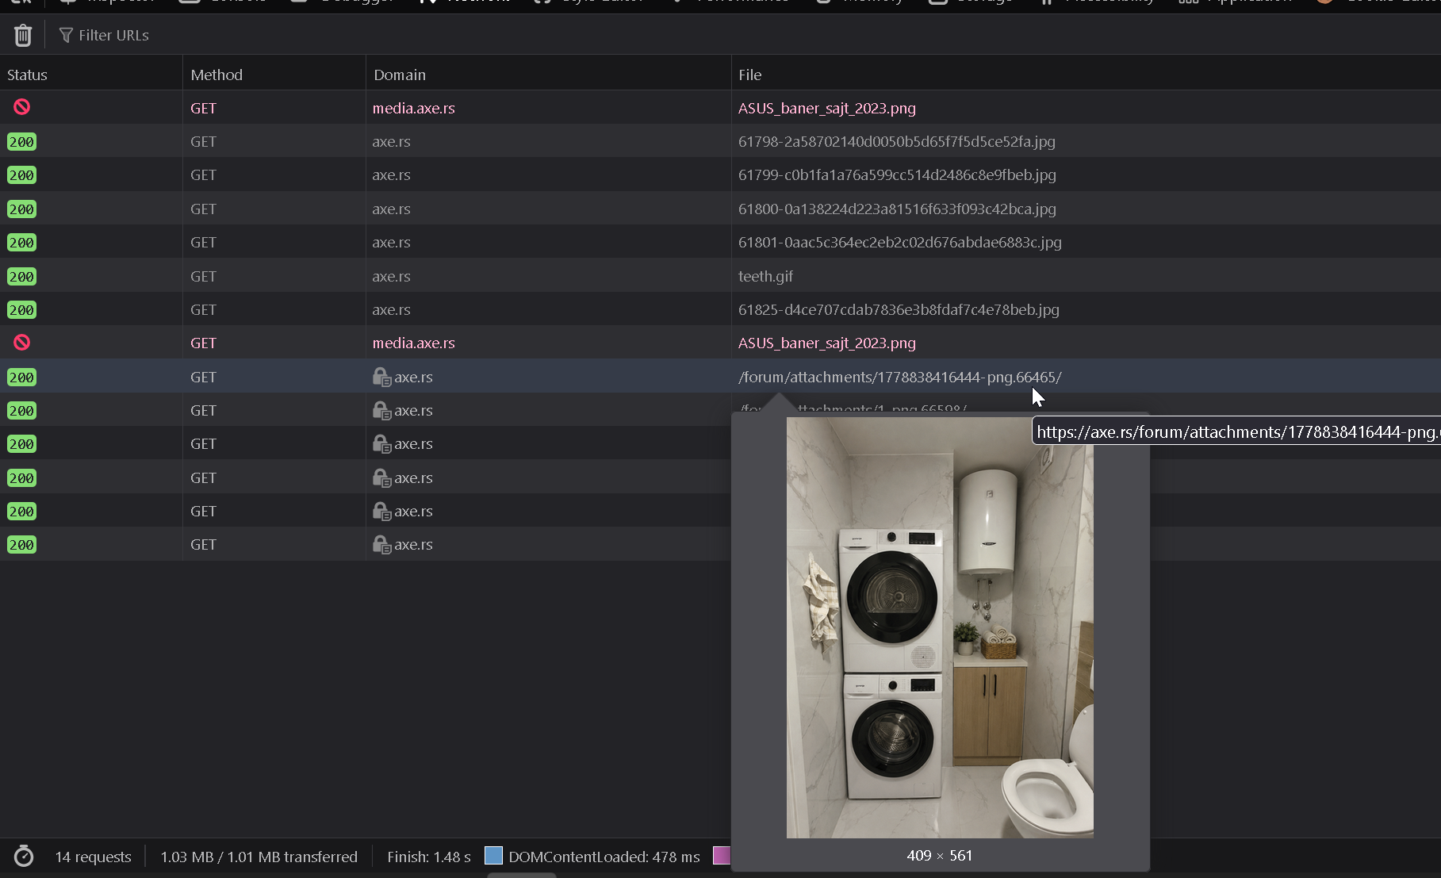
Task: Click the 1.03 MB / 1.01 MB transferred entry
Action: click(259, 857)
